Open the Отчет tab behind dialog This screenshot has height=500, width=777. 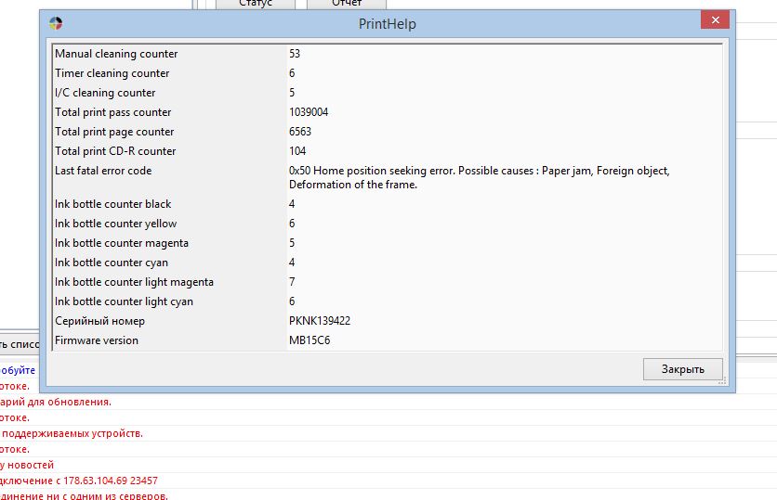tap(347, 4)
